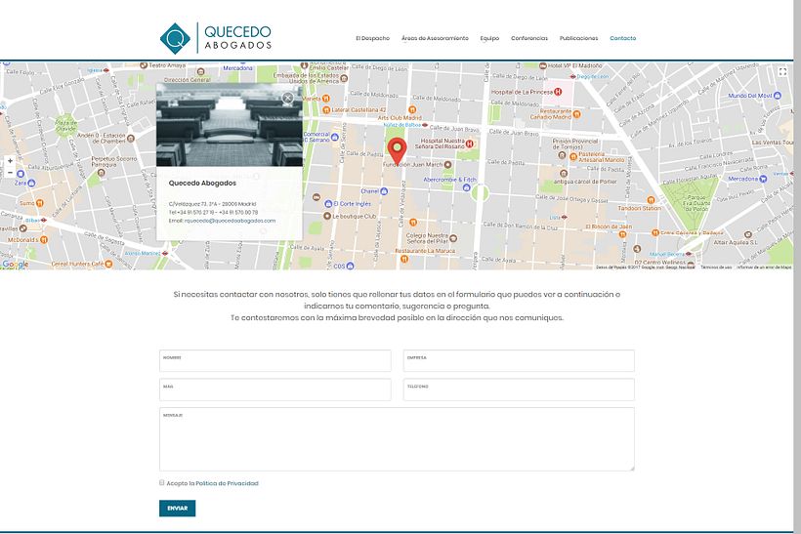The width and height of the screenshot is (801, 534).
Task: Go to the Equipo page
Action: [489, 38]
